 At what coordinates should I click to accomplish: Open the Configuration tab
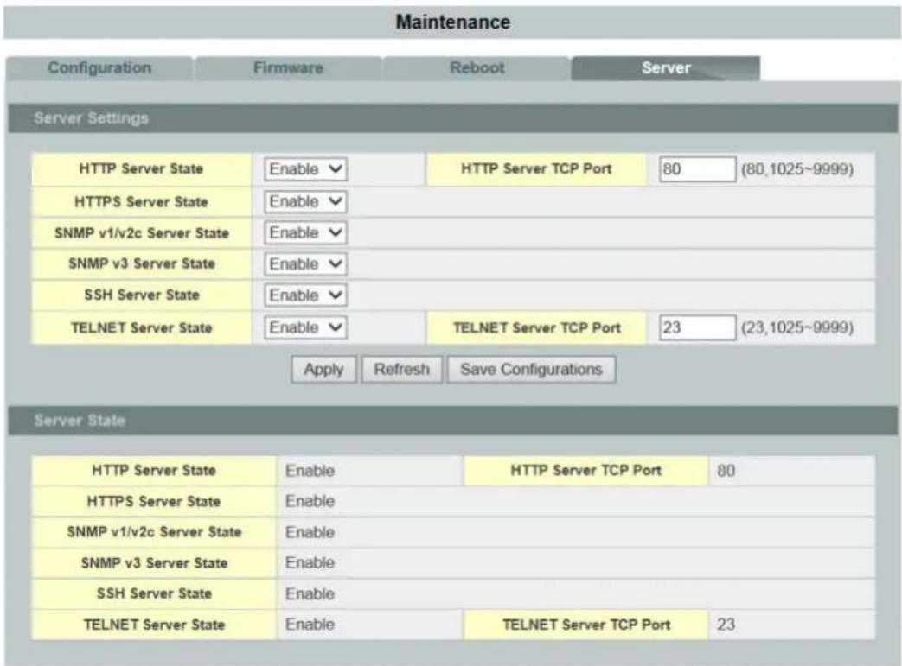(x=99, y=67)
